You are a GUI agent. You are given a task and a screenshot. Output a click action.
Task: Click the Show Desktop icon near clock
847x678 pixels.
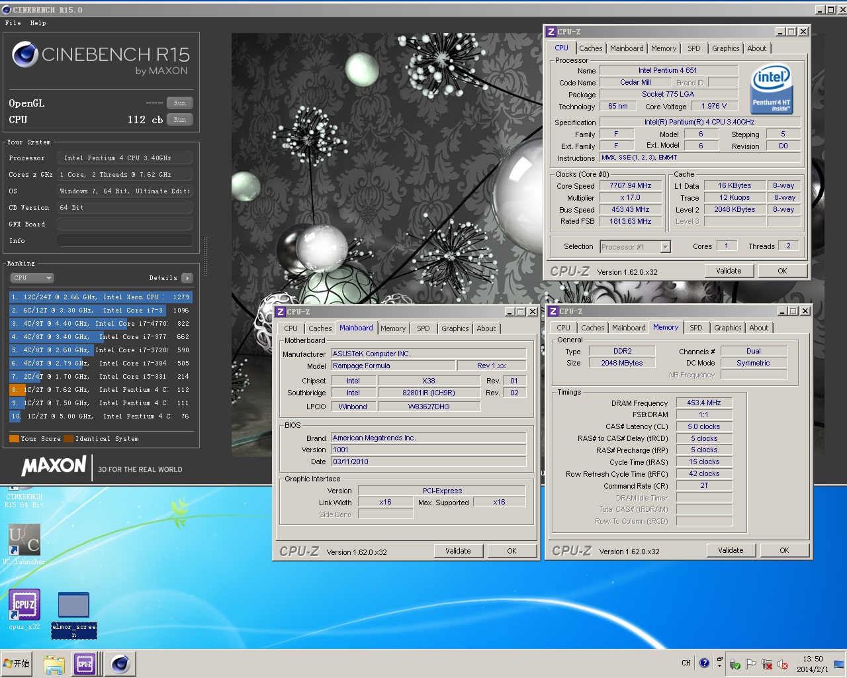pyautogui.click(x=839, y=664)
